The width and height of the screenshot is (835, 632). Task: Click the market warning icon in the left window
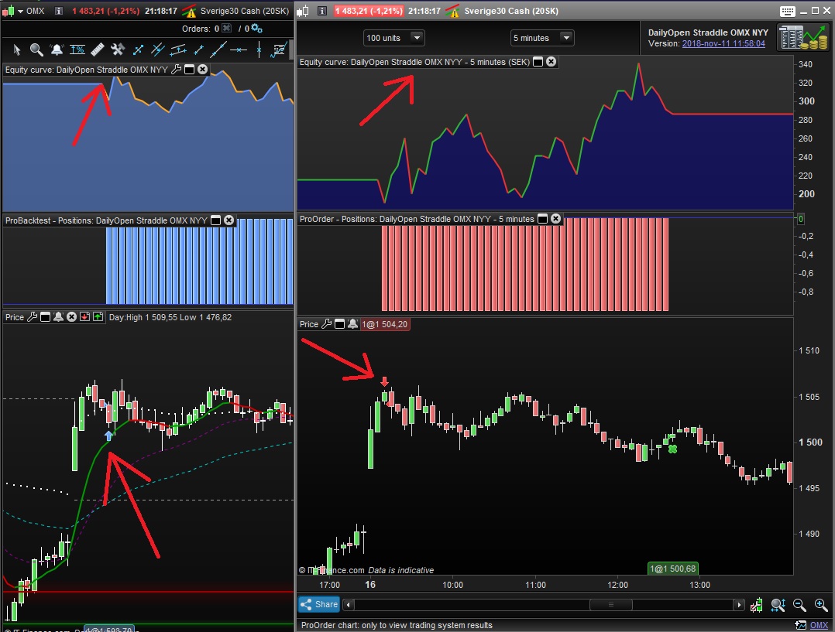(189, 11)
